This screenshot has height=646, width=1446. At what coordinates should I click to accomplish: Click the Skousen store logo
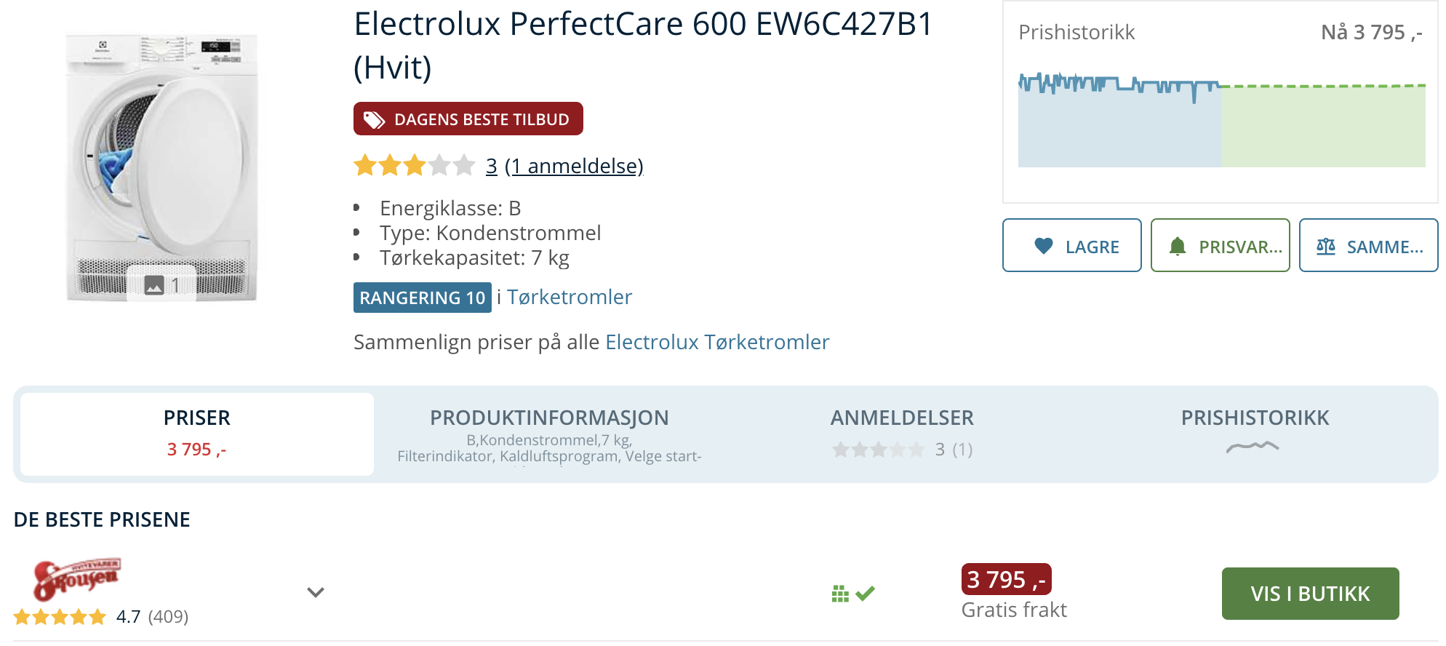77,579
